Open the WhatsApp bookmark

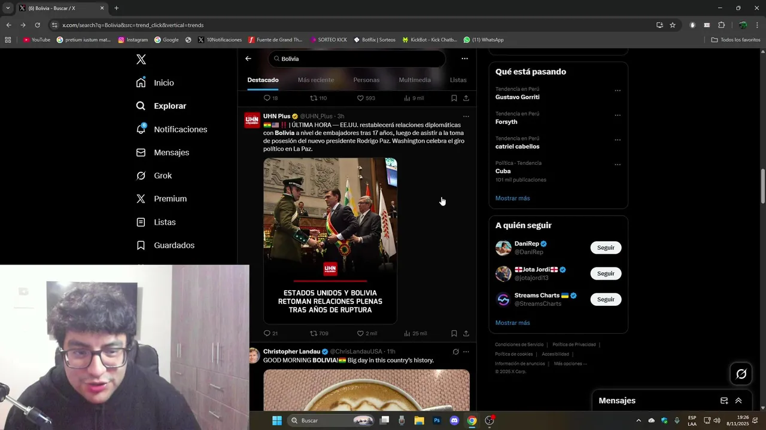click(x=484, y=40)
